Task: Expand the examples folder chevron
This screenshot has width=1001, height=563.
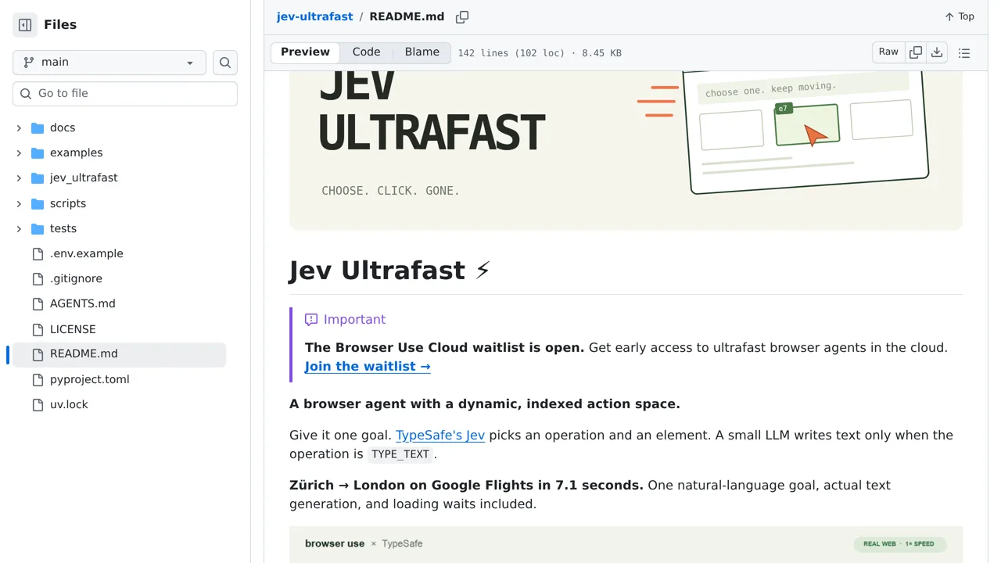Action: pos(19,152)
